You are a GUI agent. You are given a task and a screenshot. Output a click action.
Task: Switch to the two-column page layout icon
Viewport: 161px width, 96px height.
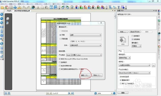(51, 7)
